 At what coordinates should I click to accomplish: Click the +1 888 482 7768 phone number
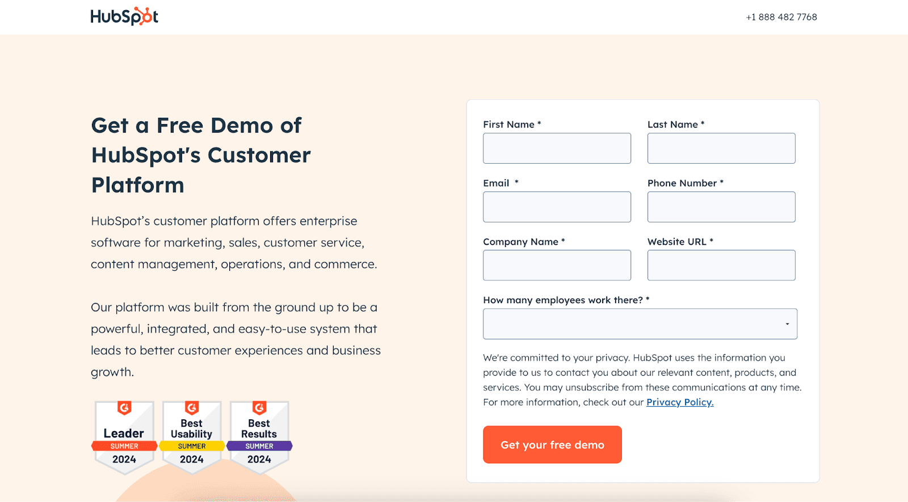coord(781,17)
